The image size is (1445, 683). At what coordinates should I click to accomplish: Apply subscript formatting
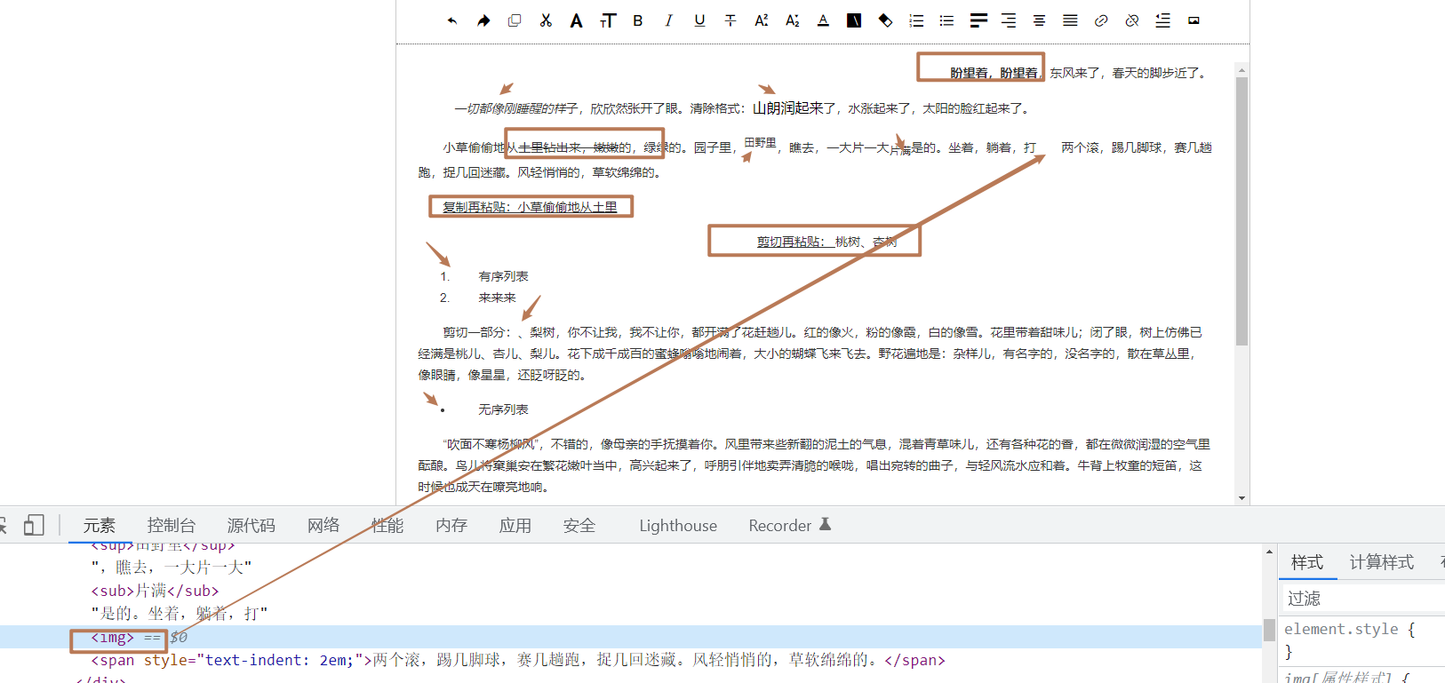[793, 20]
